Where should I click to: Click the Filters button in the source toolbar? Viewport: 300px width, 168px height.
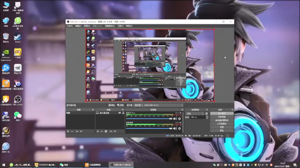[120, 105]
